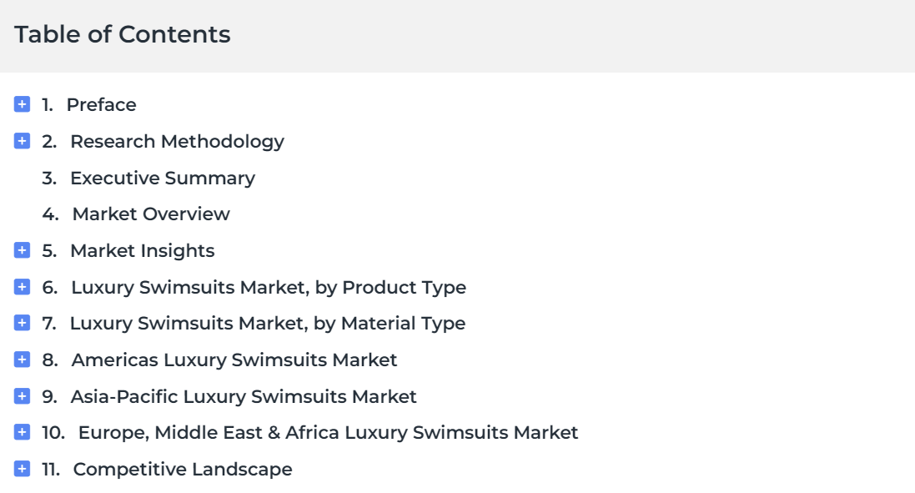The height and width of the screenshot is (493, 915).
Task: Select Executive Summary item
Action: (163, 178)
